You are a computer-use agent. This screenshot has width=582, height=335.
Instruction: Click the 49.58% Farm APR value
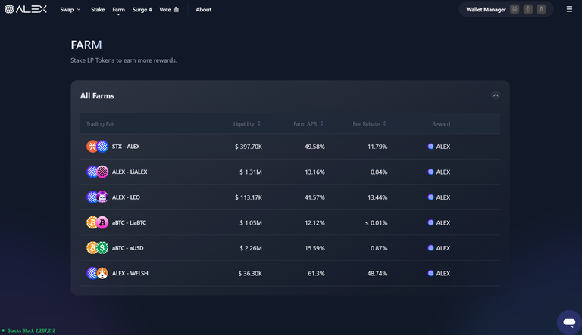click(x=314, y=147)
